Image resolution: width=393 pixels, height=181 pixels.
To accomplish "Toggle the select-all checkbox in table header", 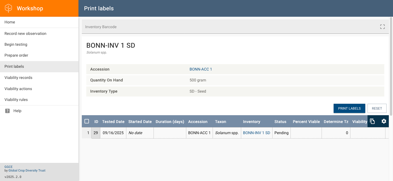I will click(87, 121).
